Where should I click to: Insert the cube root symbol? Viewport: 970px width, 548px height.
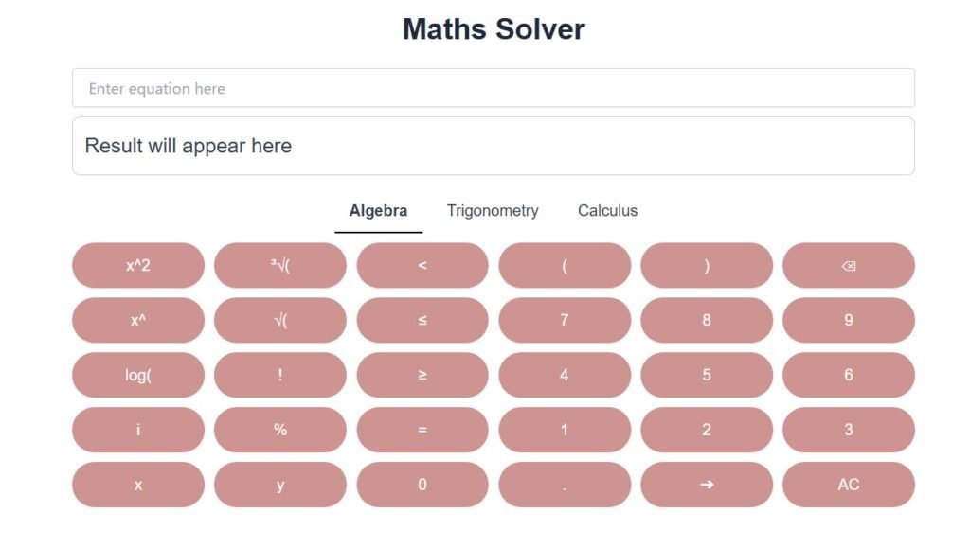pos(279,265)
